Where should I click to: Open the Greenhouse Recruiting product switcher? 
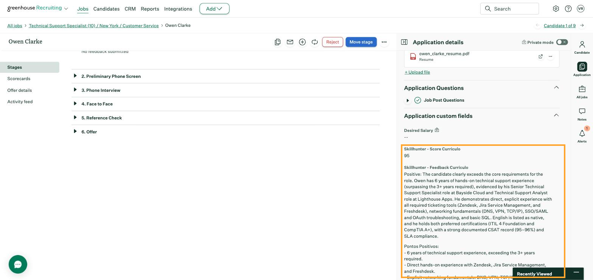pyautogui.click(x=38, y=8)
